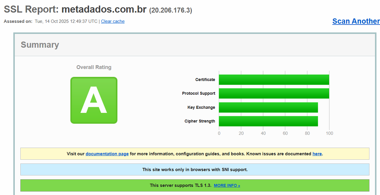This screenshot has height=195, width=380.
Task: Click the Certificate score bar
Action: click(274, 80)
